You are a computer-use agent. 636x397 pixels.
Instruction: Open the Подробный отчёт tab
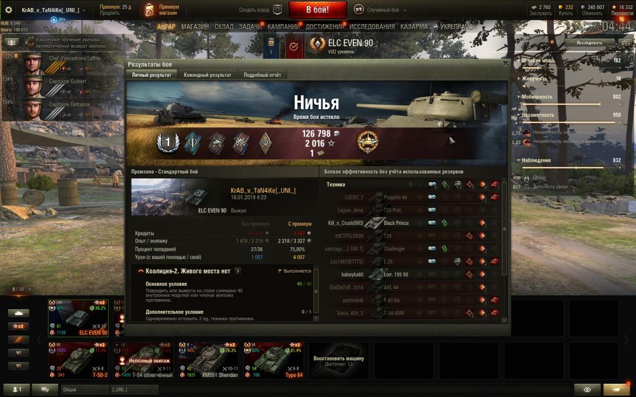tap(262, 75)
